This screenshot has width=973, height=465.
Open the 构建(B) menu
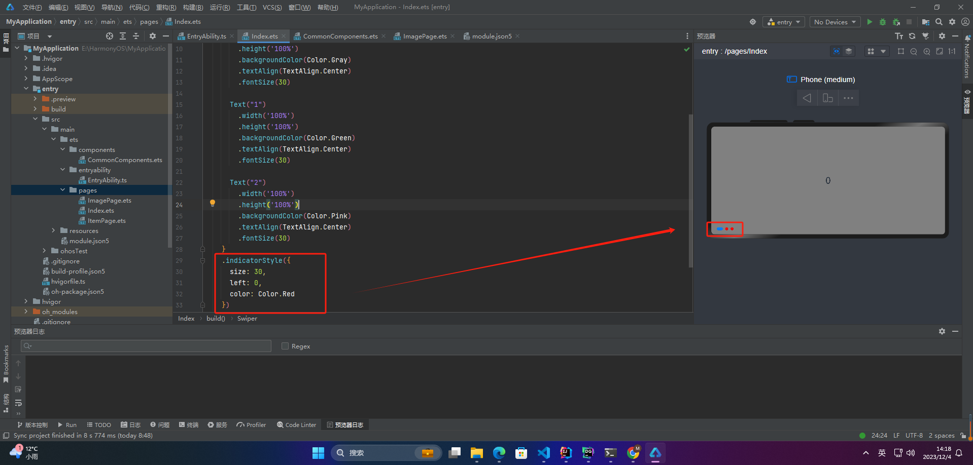click(x=193, y=7)
